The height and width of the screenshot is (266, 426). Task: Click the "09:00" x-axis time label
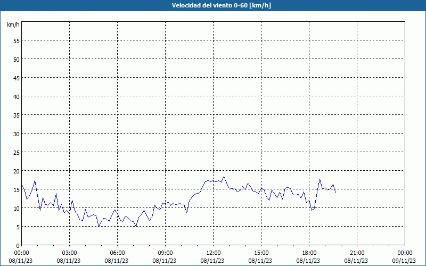pos(165,253)
